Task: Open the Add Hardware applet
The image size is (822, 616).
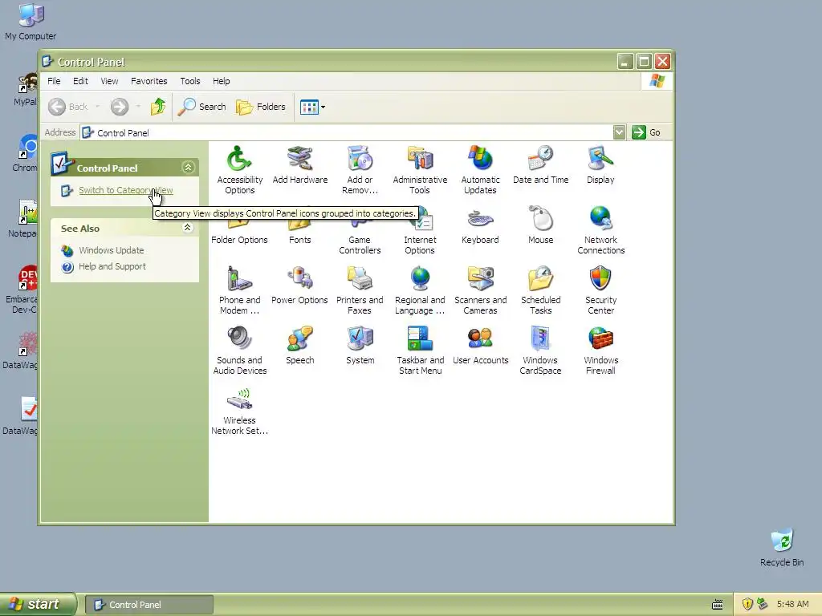Action: (300, 165)
